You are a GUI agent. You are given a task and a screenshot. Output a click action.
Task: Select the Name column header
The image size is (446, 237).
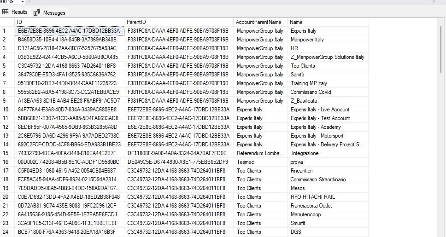click(328, 22)
